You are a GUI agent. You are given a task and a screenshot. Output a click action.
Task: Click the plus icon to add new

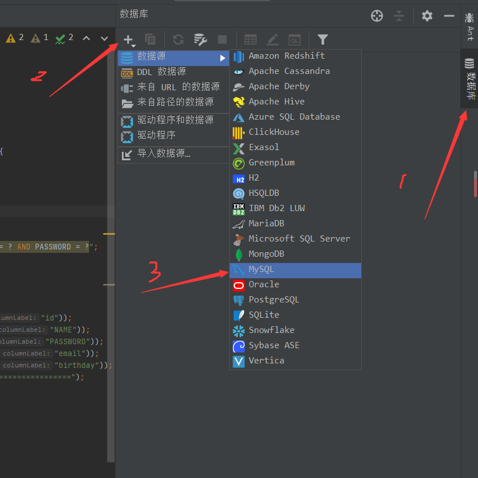(x=128, y=40)
